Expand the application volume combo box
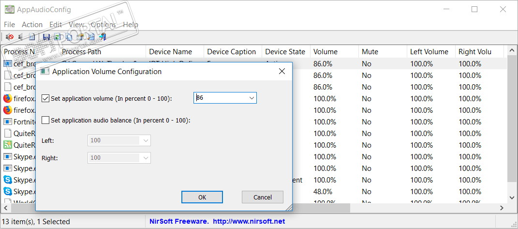Screen dimensions: 518x229 tap(252, 98)
